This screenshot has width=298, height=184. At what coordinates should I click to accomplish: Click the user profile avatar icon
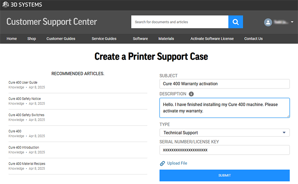click(268, 22)
